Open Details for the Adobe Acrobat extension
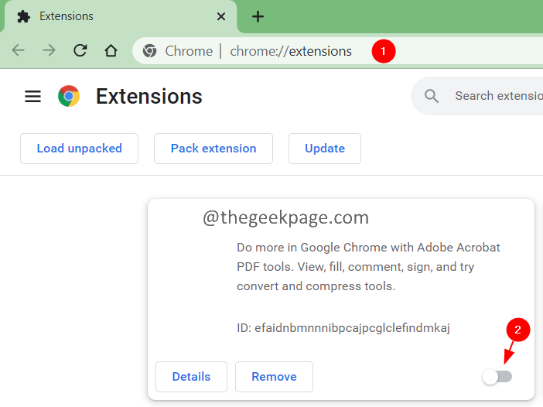543x407 pixels. click(191, 377)
